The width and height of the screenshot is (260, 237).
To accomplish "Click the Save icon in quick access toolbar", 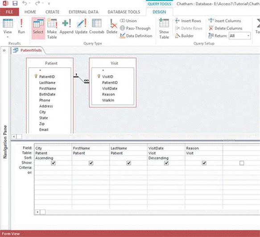I will [x=15, y=3].
